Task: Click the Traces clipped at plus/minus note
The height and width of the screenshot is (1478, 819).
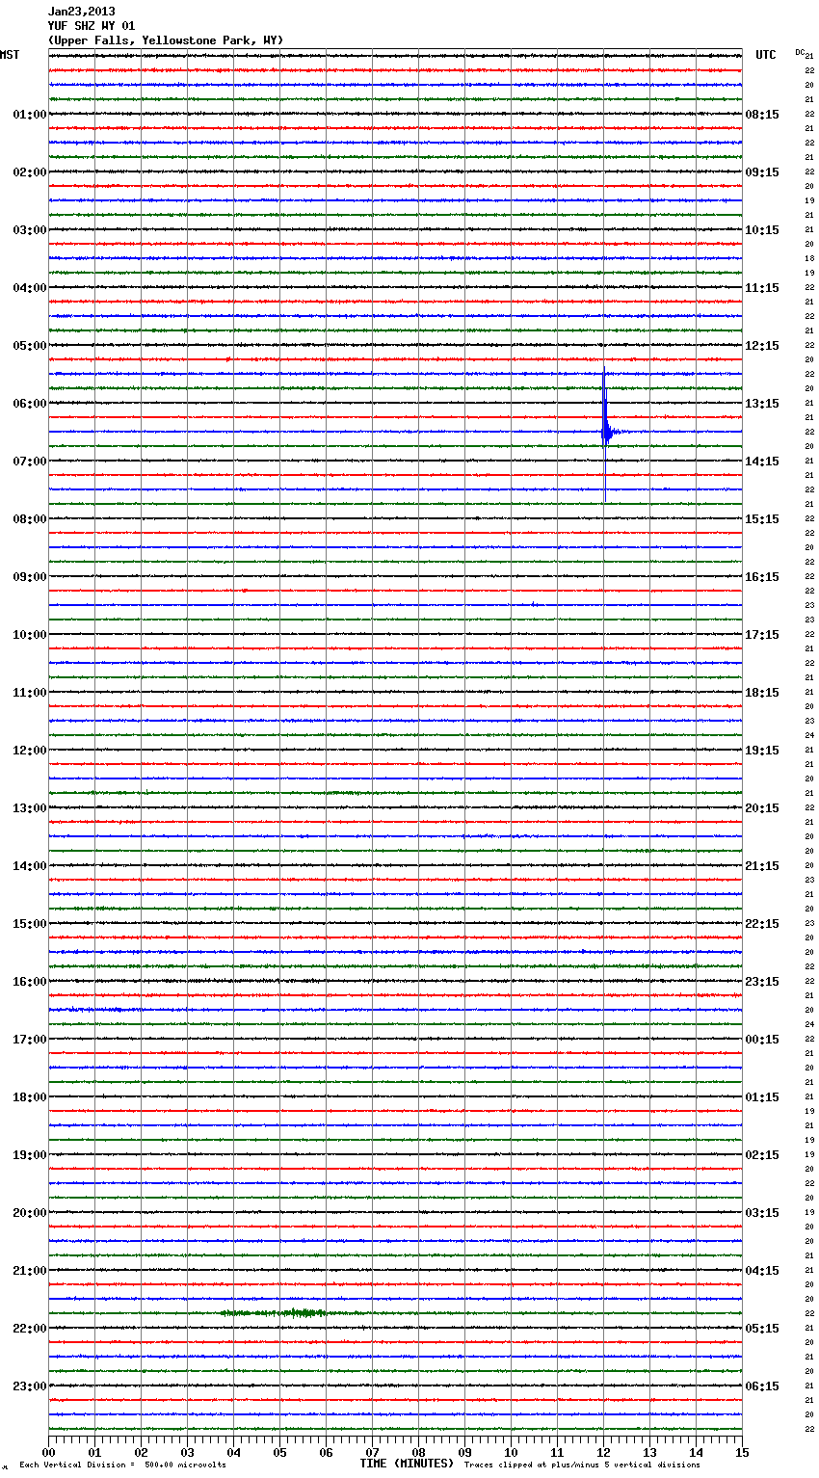Action: (x=582, y=1465)
